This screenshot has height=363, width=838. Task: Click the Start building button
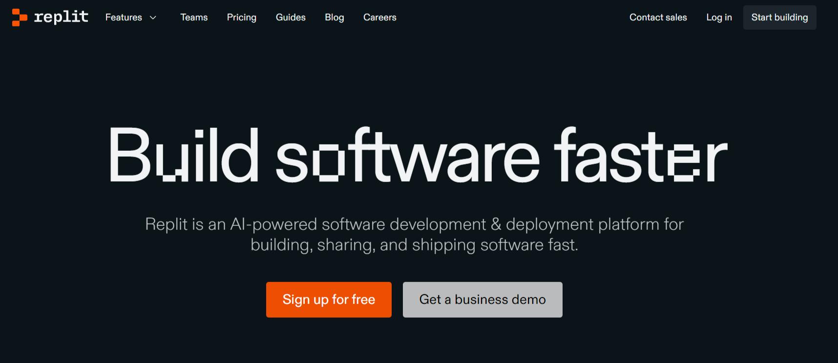pyautogui.click(x=779, y=18)
